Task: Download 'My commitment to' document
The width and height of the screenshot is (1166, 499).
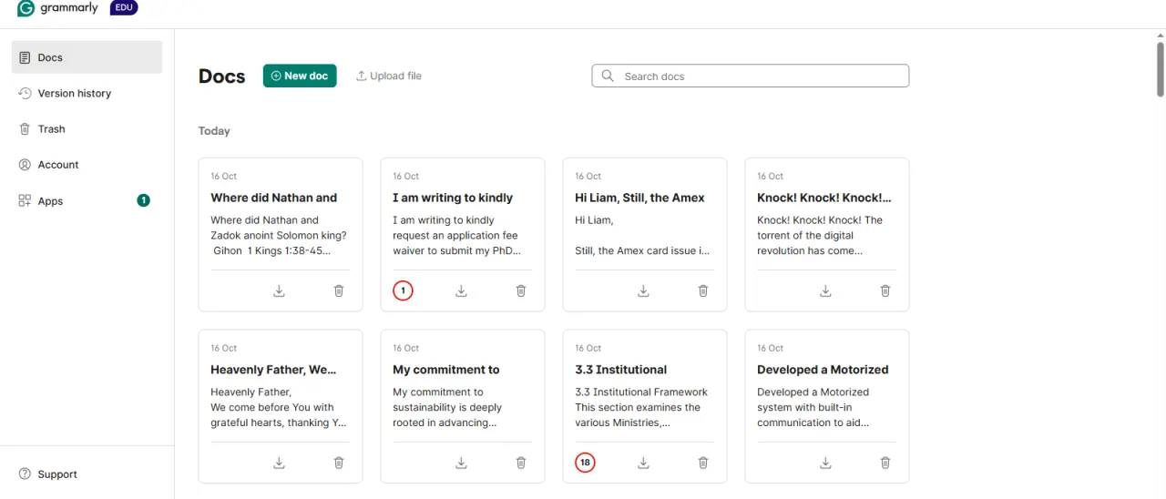Action: 462,463
